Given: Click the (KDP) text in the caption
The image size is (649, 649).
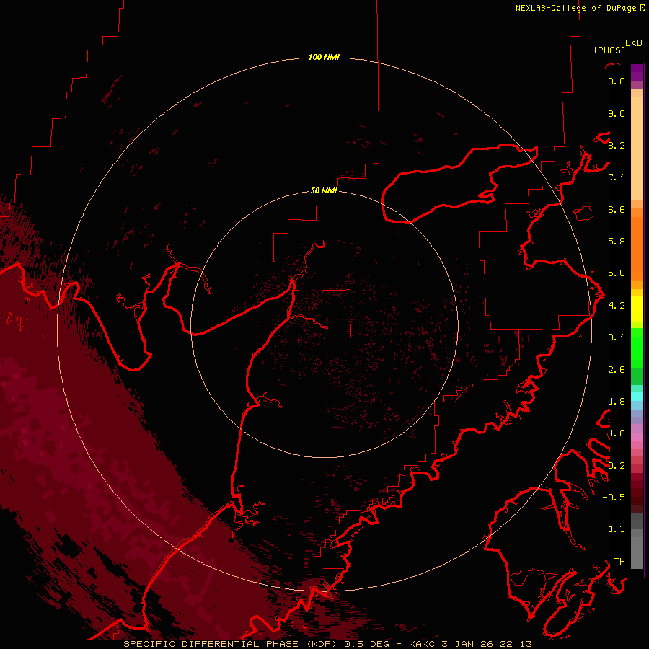Looking at the screenshot, I should (x=322, y=644).
